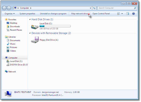Image resolution: width=141 pixels, height=102 pixels.
Task: Click the Desktop icon in the sidebar
Action: 8,23
